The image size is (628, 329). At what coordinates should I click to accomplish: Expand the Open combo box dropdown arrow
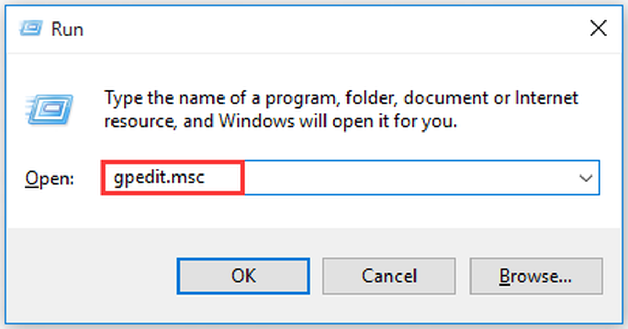tap(586, 178)
